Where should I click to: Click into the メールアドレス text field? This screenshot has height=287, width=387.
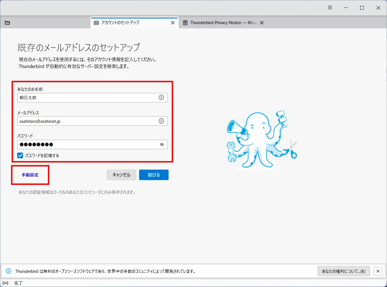click(88, 121)
